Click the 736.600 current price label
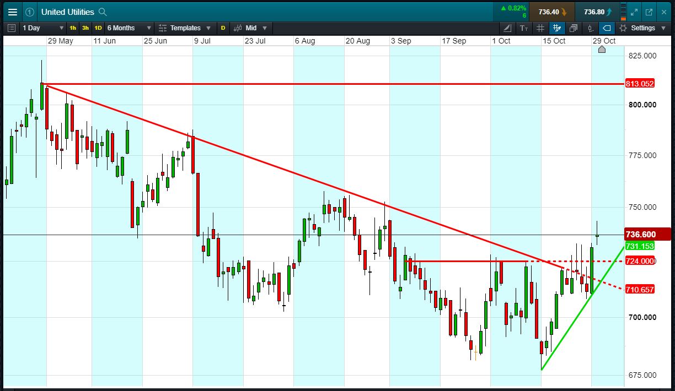 point(647,235)
